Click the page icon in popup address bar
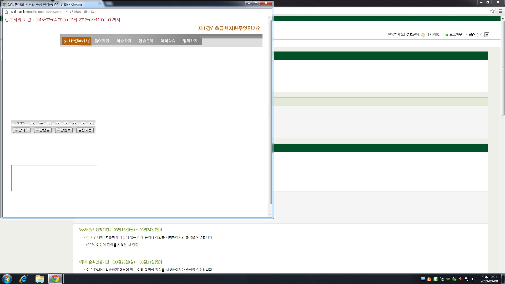The image size is (505, 284). click(x=6, y=12)
